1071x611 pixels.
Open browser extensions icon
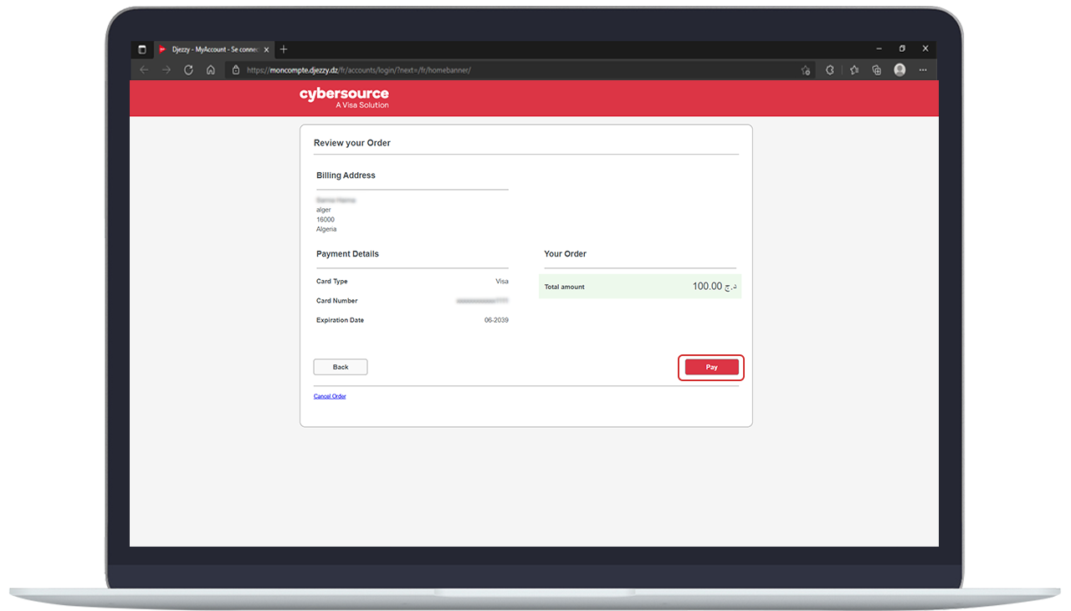point(830,70)
